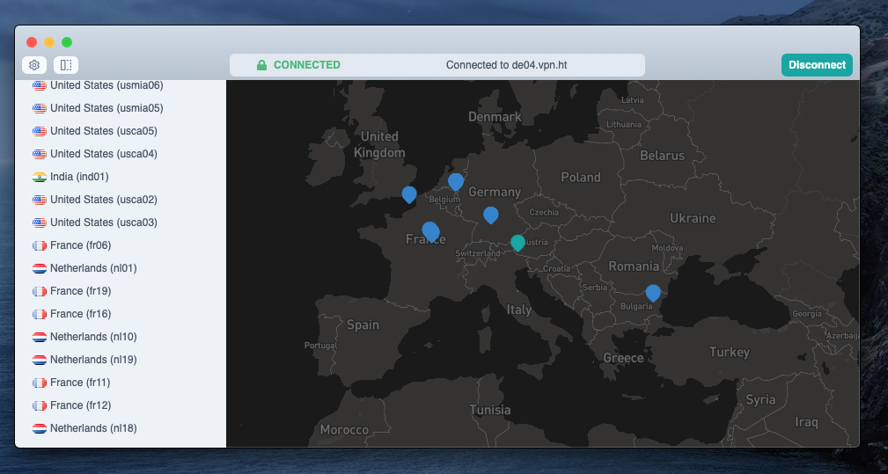888x474 pixels.
Task: Select the blue pin over the Netherlands
Action: tap(456, 180)
